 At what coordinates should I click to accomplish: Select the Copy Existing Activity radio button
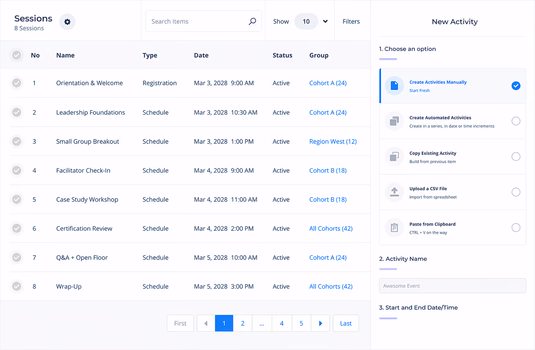[x=516, y=156]
